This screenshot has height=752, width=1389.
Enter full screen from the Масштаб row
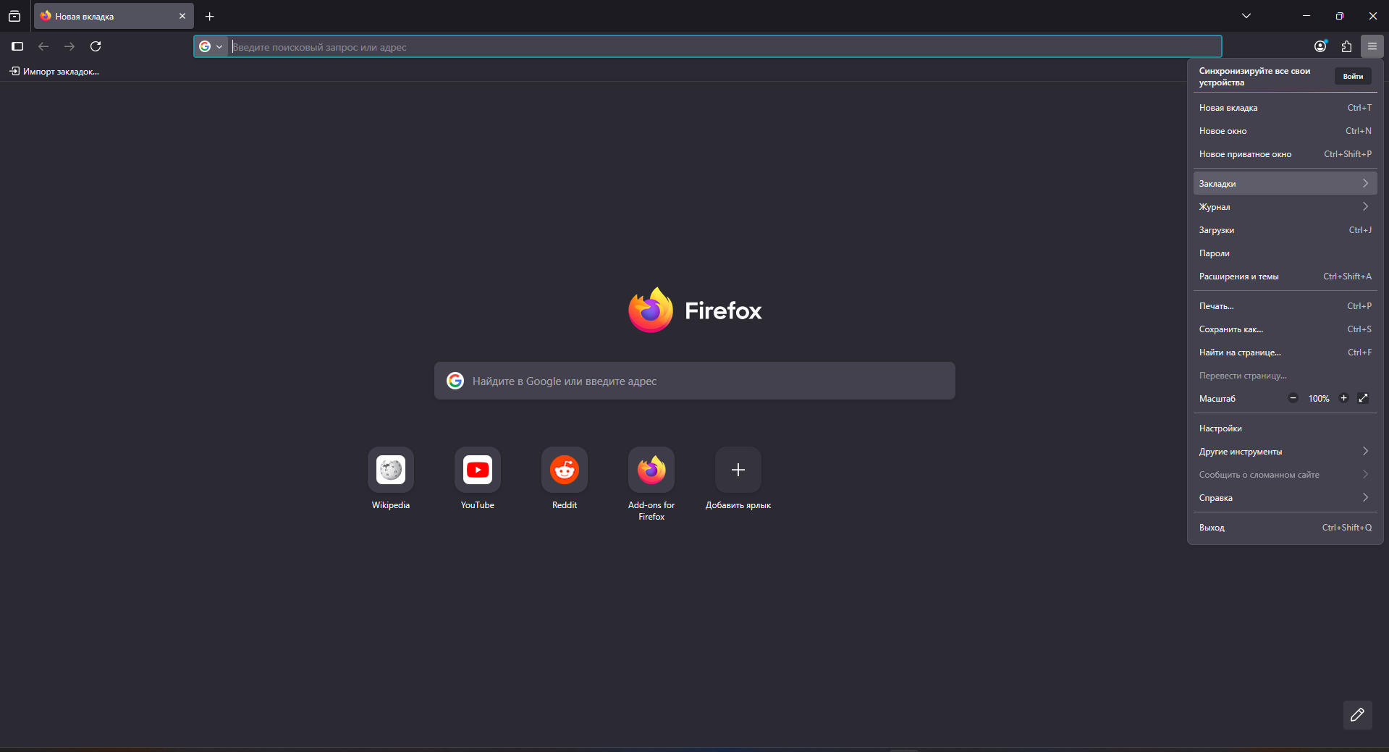click(1364, 398)
